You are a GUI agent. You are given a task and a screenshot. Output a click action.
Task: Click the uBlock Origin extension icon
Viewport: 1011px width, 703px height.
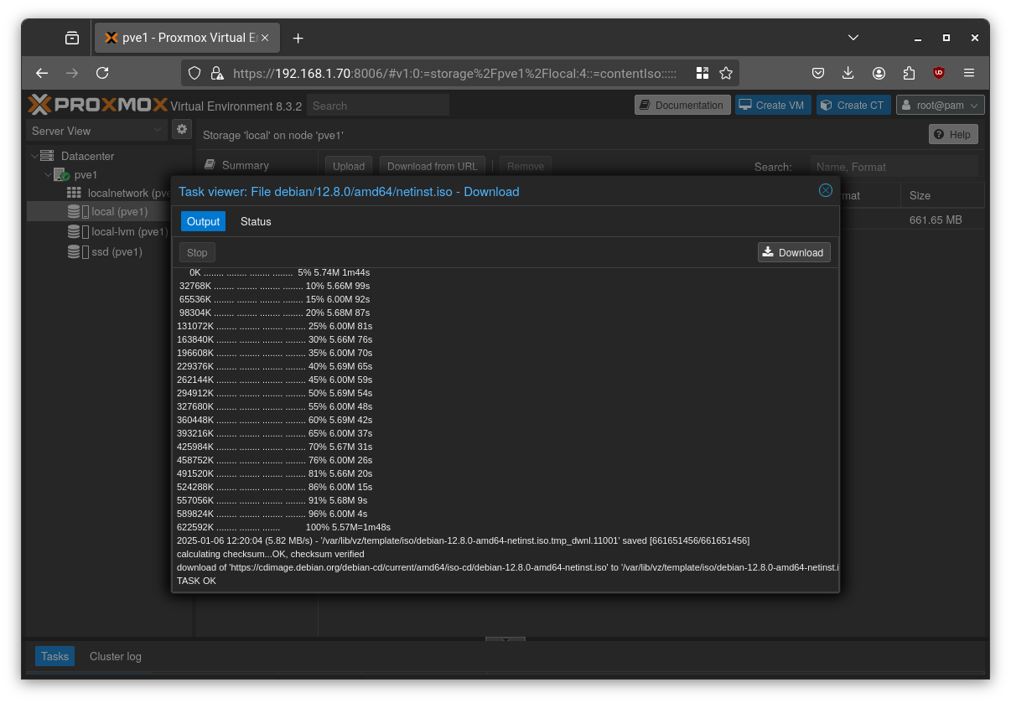[939, 73]
